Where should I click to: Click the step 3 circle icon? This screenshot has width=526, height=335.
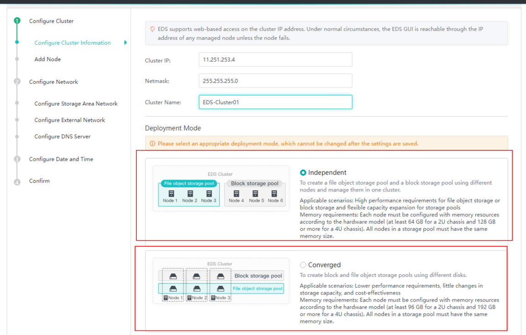coord(17,159)
